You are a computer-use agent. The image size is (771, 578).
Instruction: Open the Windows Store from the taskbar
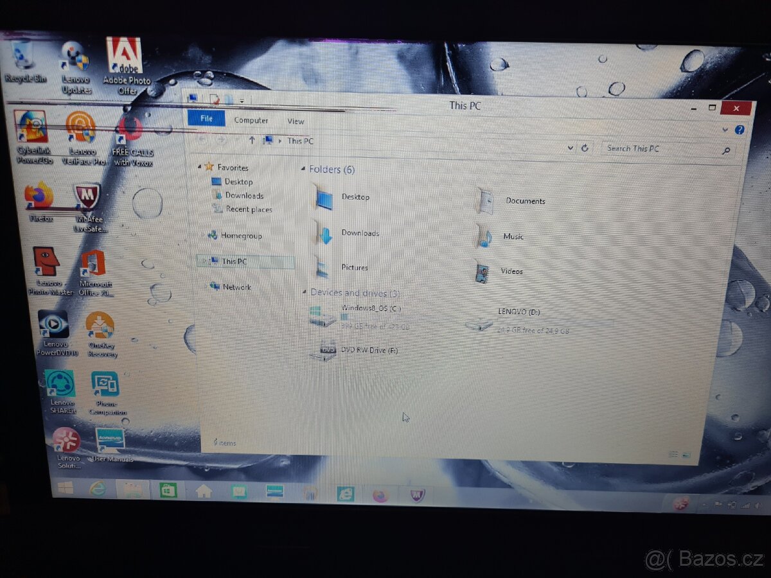(168, 493)
